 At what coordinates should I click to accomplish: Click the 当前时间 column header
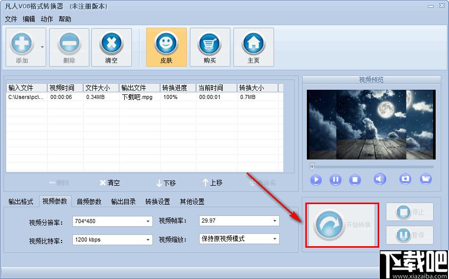click(x=217, y=88)
